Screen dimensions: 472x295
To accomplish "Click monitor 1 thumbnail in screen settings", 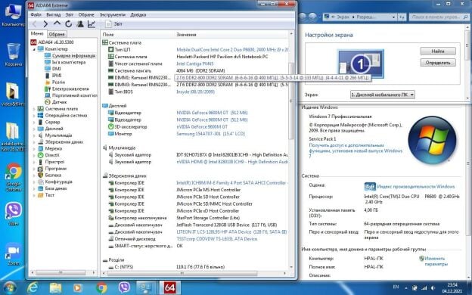I will pos(361,64).
